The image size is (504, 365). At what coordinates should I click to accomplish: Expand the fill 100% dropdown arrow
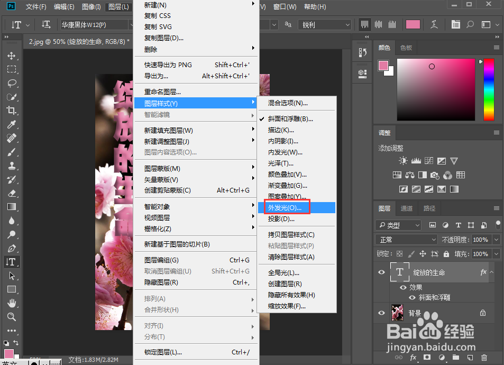tap(497, 254)
